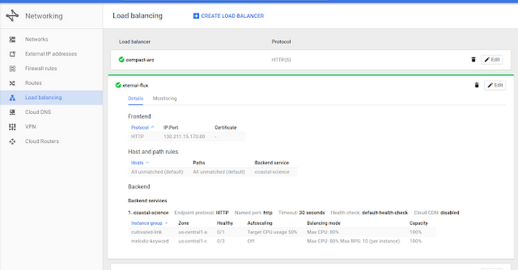The height and width of the screenshot is (270, 518).
Task: Click the us-central1-c zone cell
Action: (193, 241)
